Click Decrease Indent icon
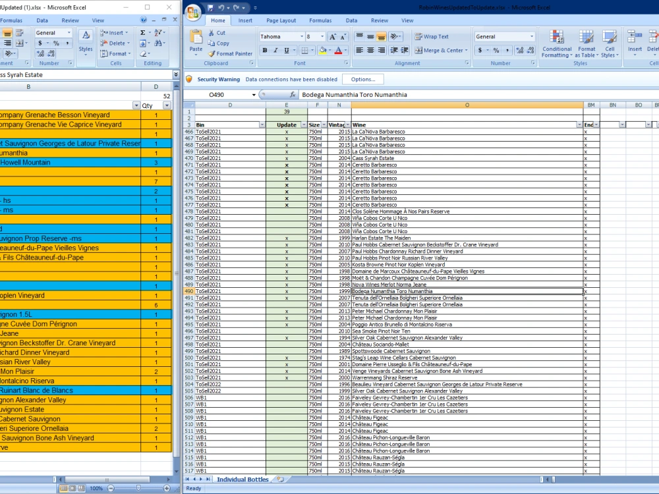Screen dimensions: 659x494 click(394, 51)
